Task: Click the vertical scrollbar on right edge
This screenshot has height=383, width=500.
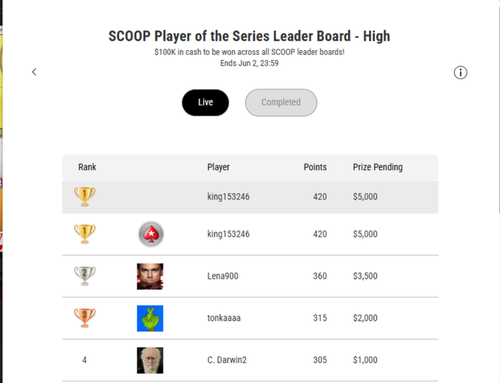Action: (498, 109)
